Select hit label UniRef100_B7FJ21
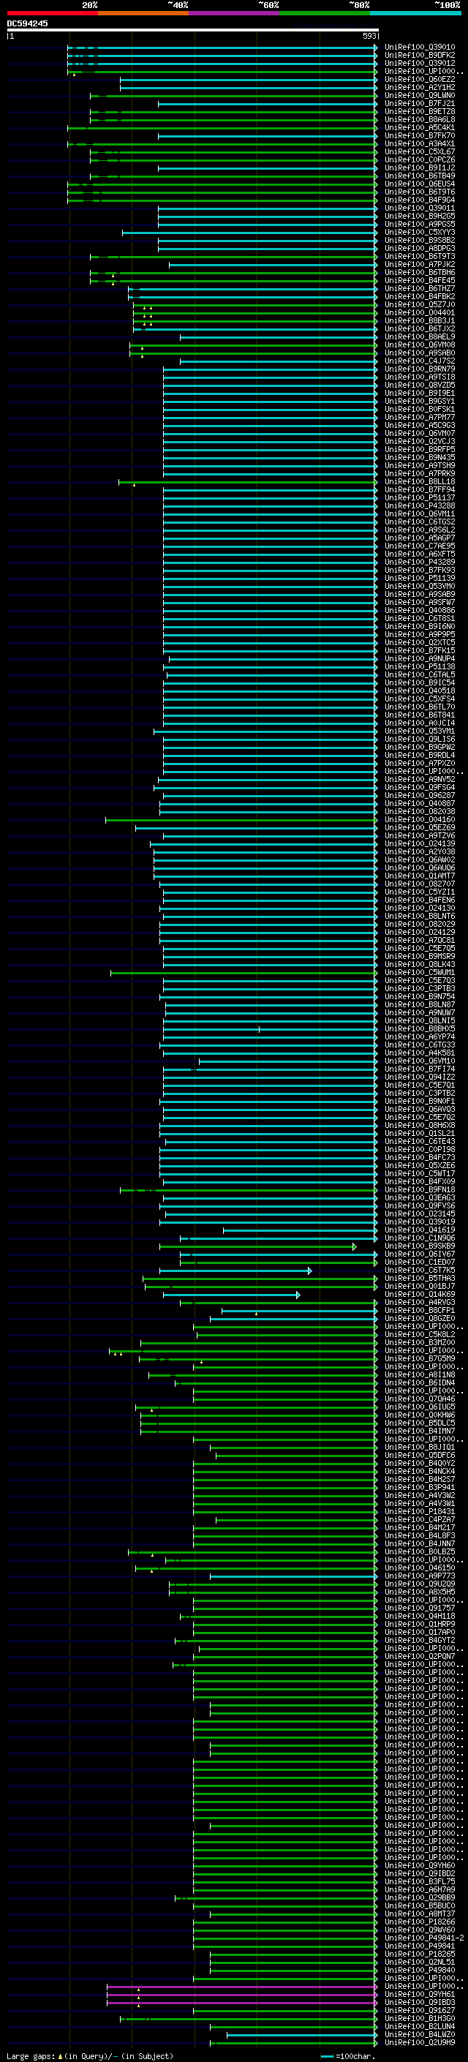The height and width of the screenshot is (2062, 468). pyautogui.click(x=419, y=103)
